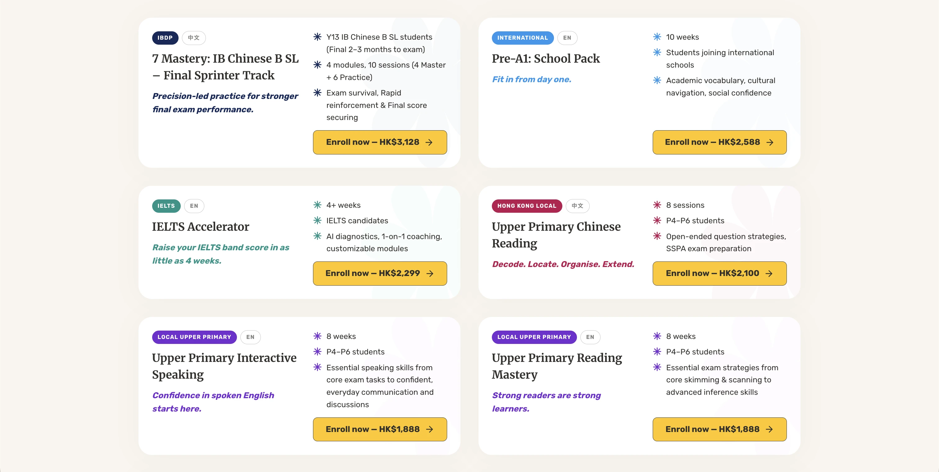939x472 pixels.
Task: Click the blue asterisk beside 10 weeks
Action: point(657,37)
